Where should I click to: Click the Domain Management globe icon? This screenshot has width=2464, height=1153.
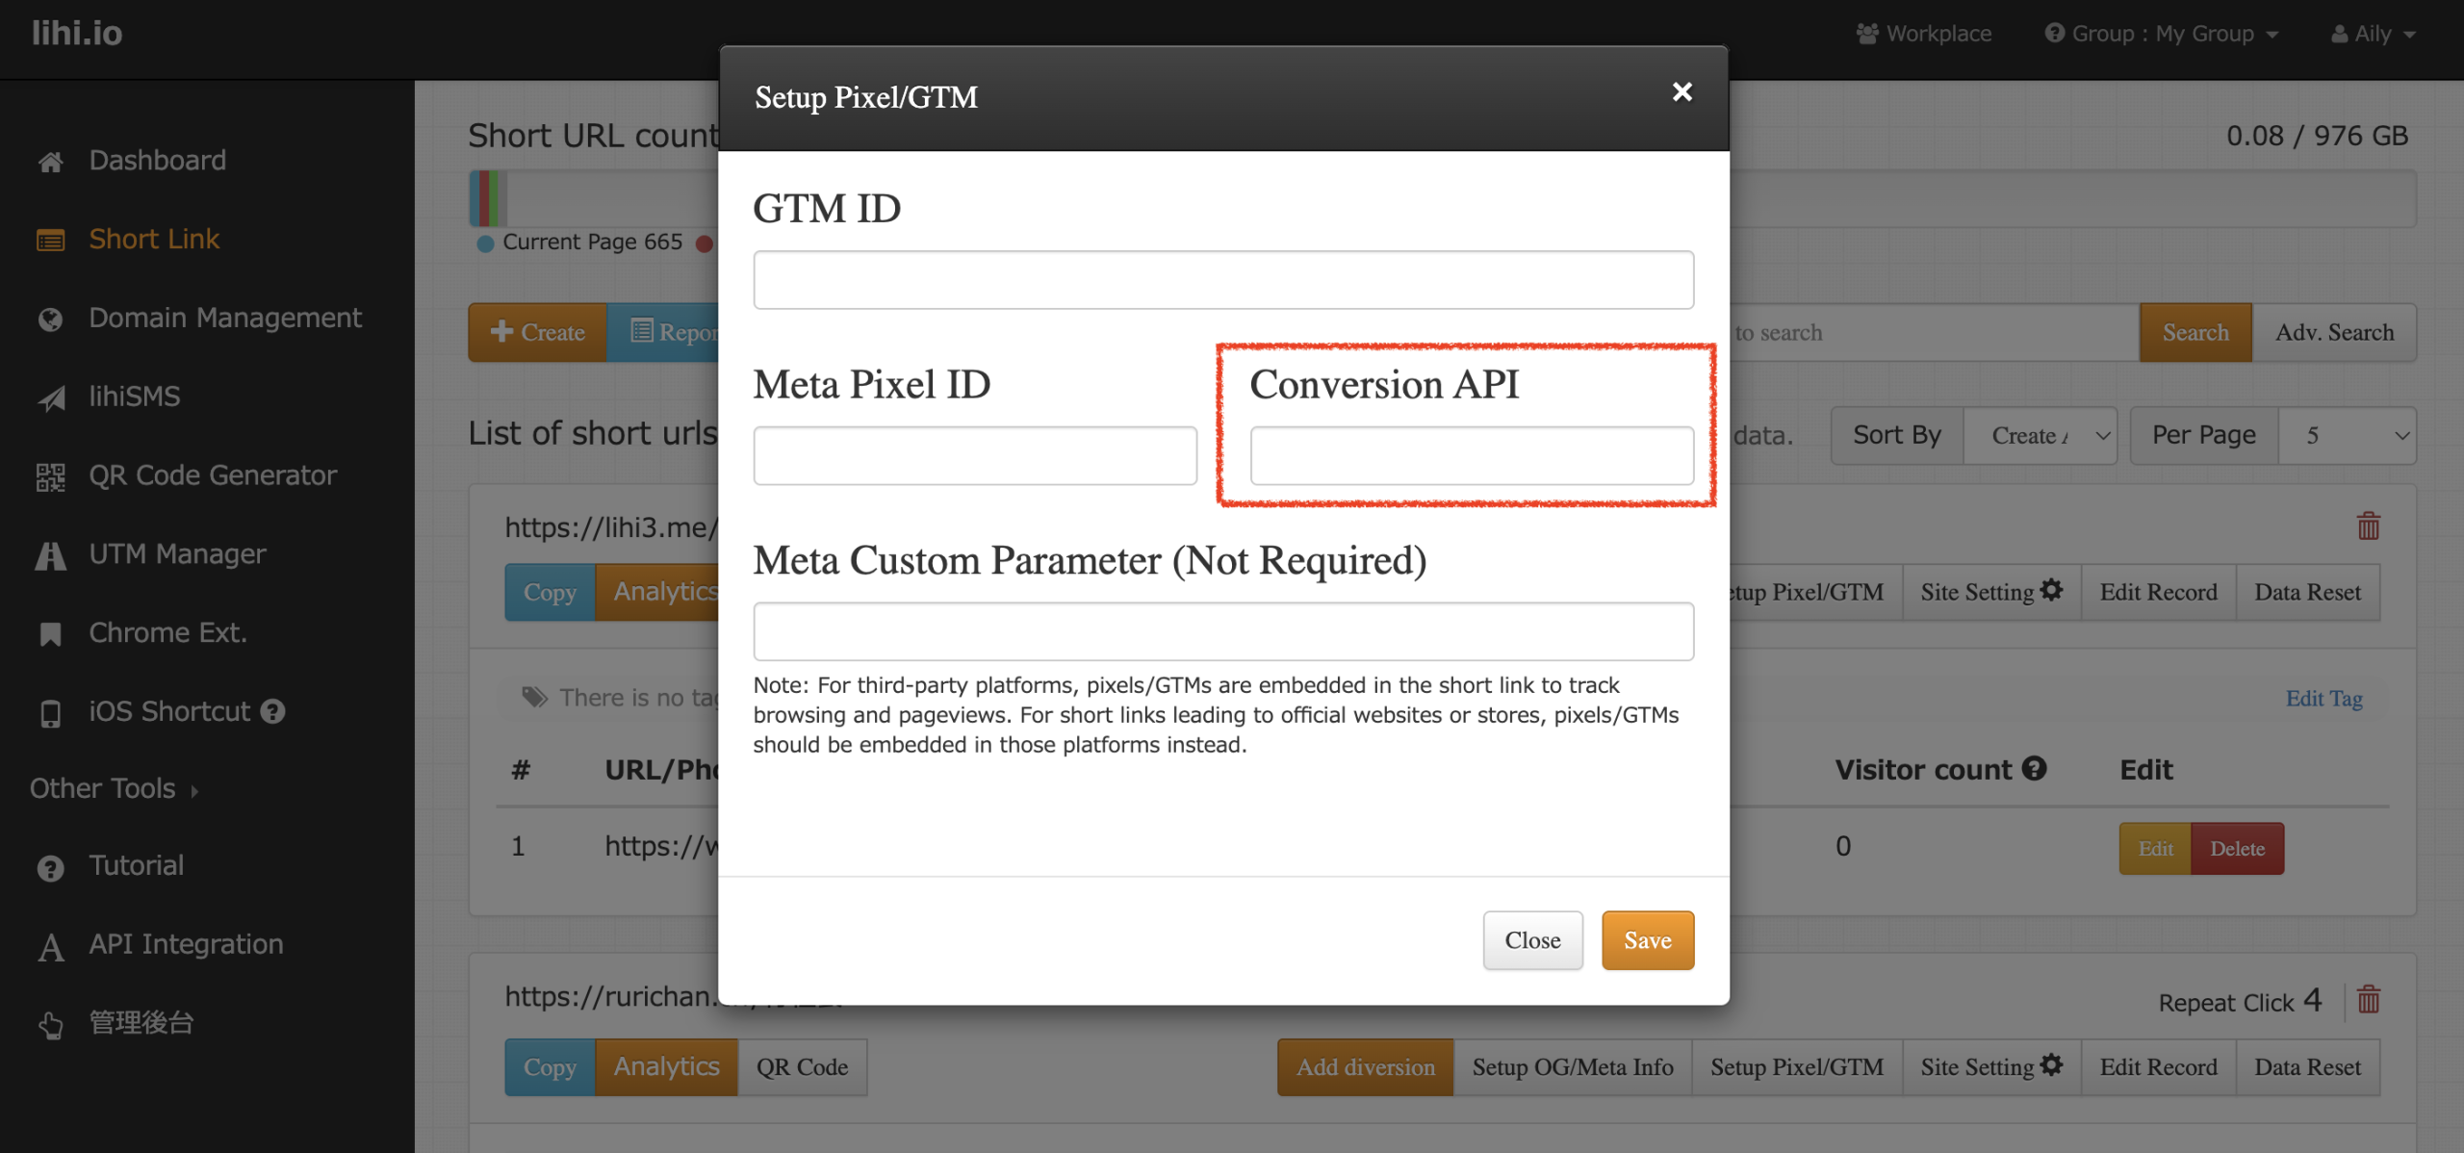point(50,319)
